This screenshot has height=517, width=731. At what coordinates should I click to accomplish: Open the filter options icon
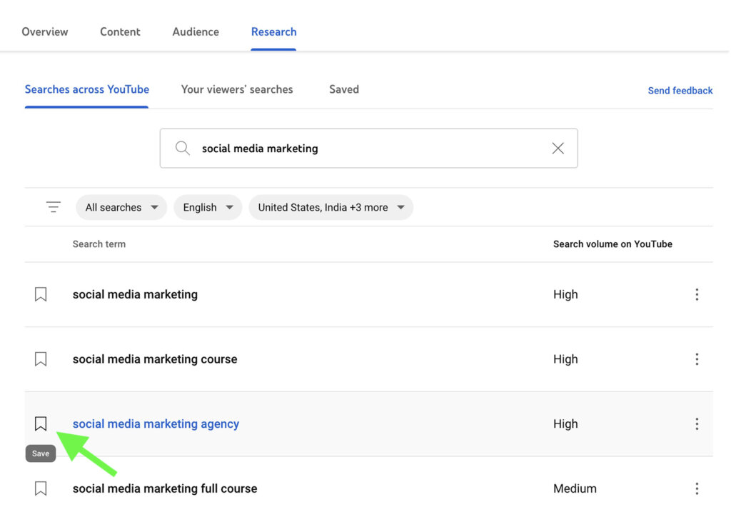tap(54, 206)
